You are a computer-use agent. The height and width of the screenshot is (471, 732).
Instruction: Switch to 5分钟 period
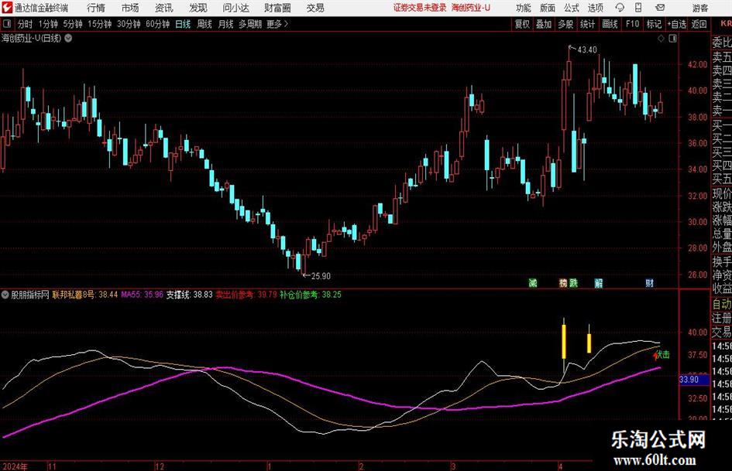pos(73,24)
